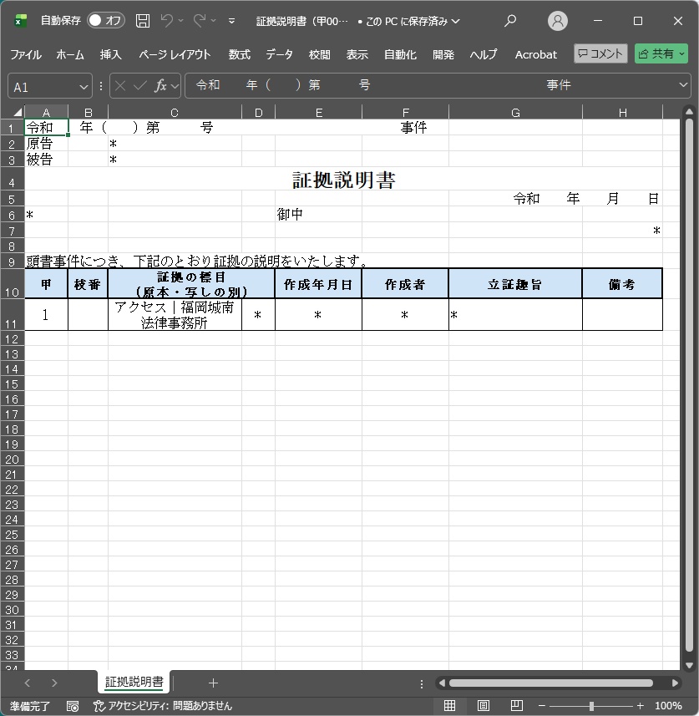Create a new sheet with the + button

[213, 682]
